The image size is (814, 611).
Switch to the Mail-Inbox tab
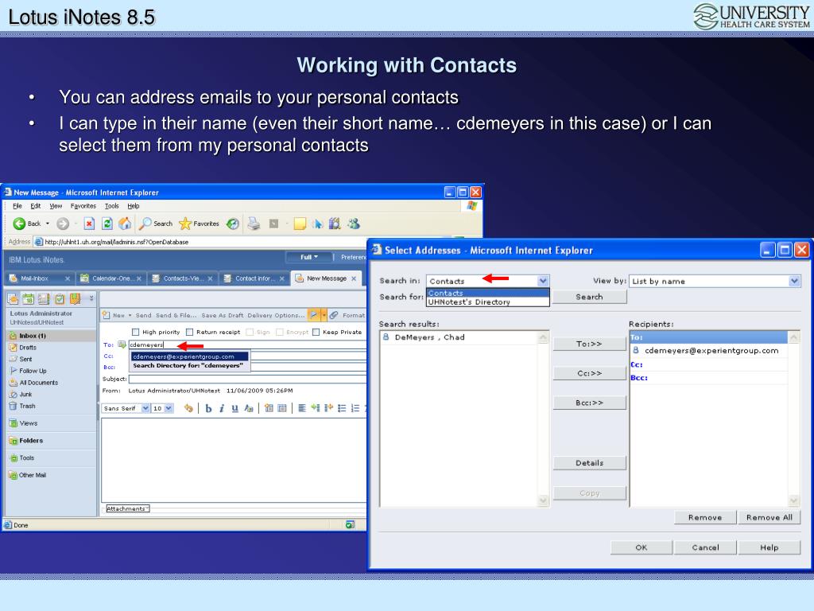pyautogui.click(x=39, y=278)
